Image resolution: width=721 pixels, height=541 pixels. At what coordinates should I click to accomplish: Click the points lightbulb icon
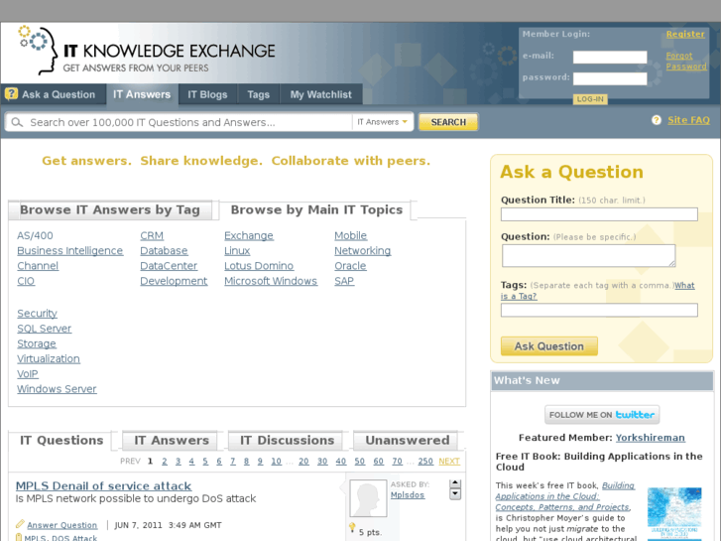pyautogui.click(x=352, y=528)
